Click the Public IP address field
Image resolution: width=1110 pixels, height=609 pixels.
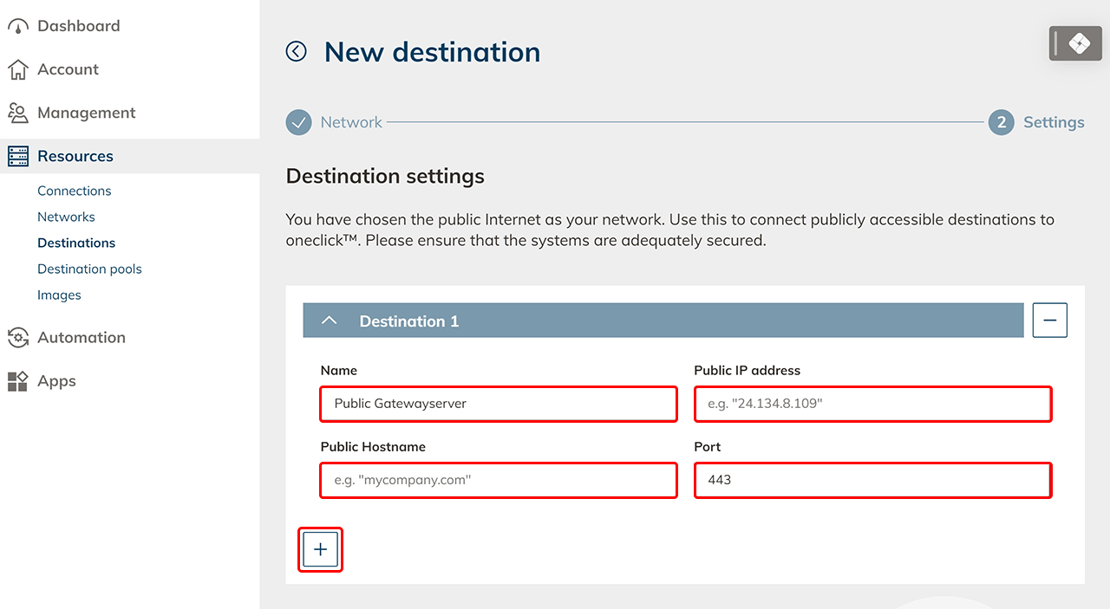[872, 404]
